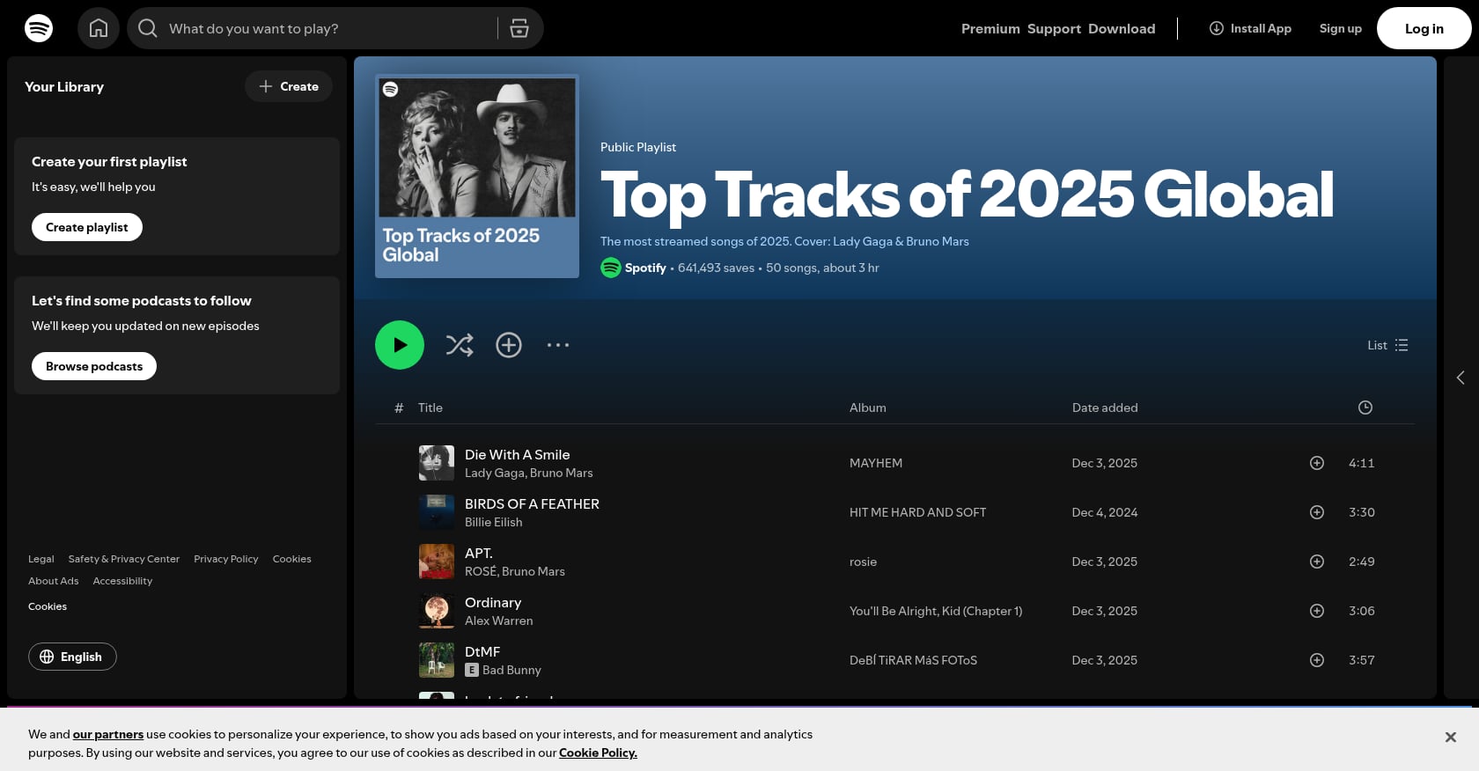Close the cookie banner

[x=1451, y=738]
